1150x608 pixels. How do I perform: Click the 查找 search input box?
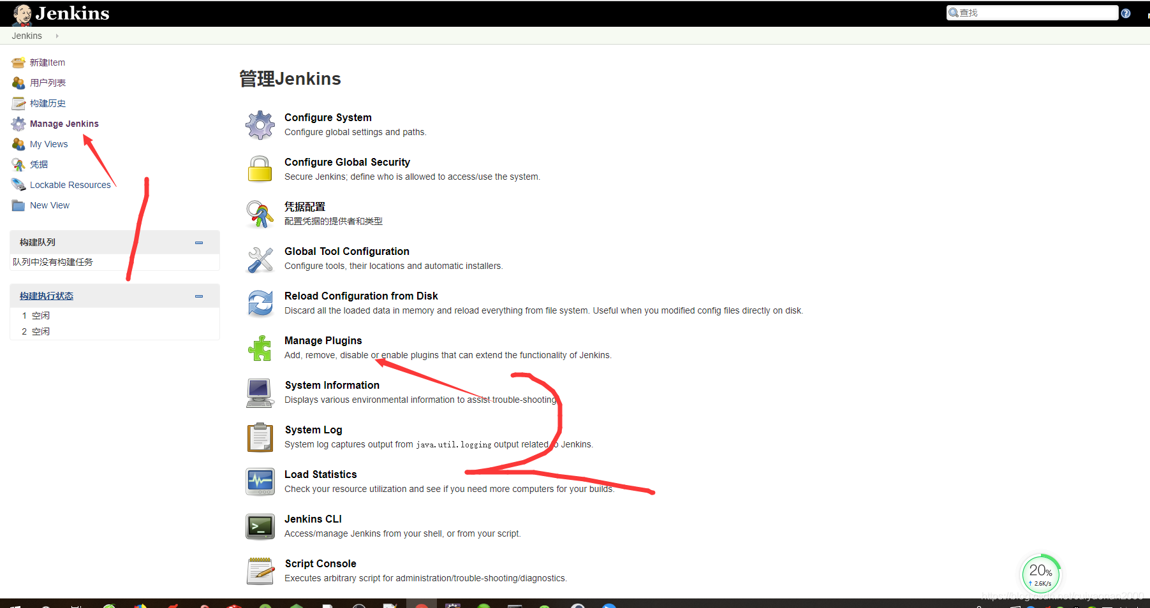tap(1032, 13)
